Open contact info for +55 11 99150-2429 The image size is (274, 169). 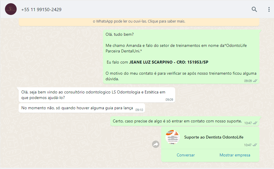coord(42,10)
